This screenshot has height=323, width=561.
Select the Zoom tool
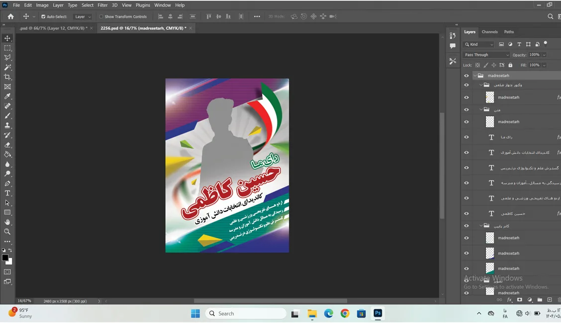(x=7, y=231)
